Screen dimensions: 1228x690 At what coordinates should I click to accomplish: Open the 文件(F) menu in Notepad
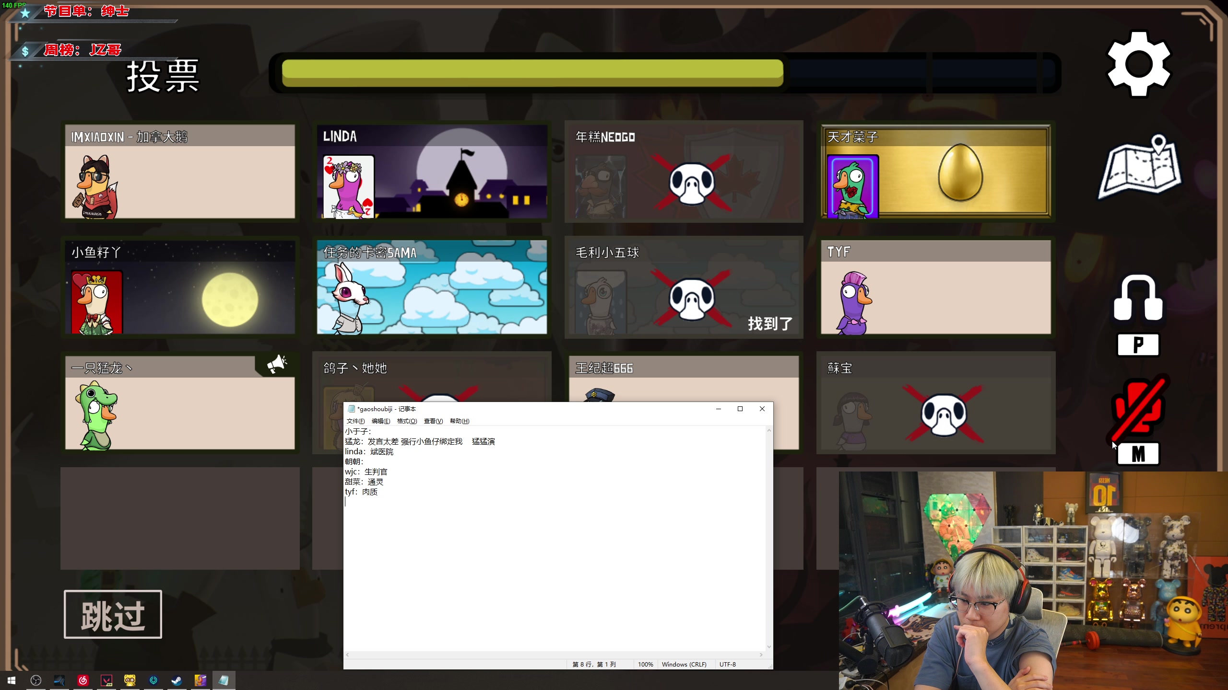(355, 421)
